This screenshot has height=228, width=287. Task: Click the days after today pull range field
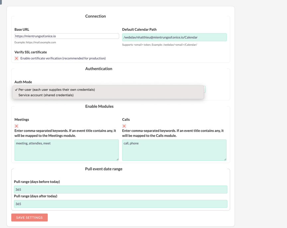click(121, 204)
